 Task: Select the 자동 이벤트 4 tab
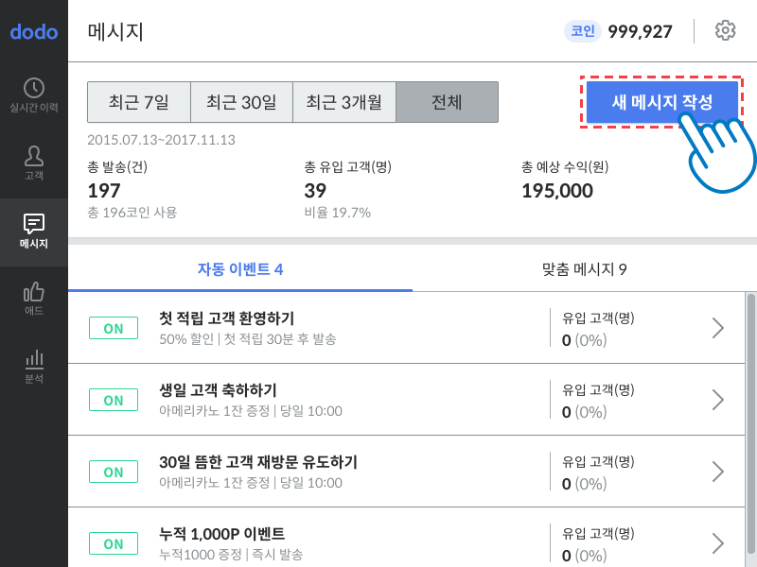[x=240, y=269]
